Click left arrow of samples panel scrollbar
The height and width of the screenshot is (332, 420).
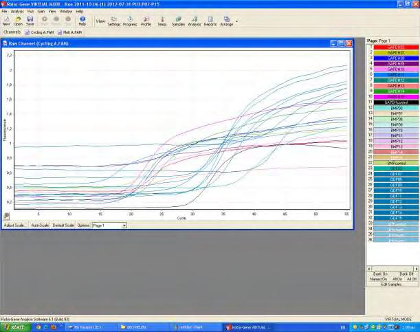point(369,268)
